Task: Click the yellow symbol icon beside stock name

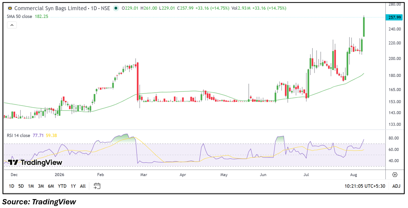Action: 10,8
